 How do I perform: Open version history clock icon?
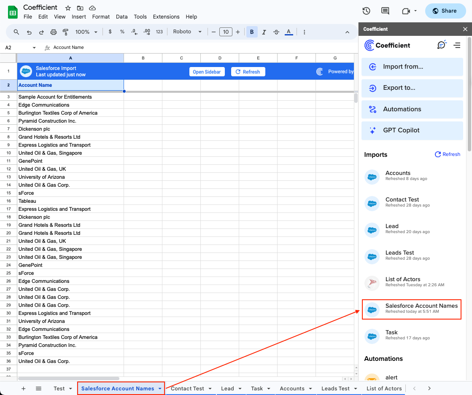(366, 11)
